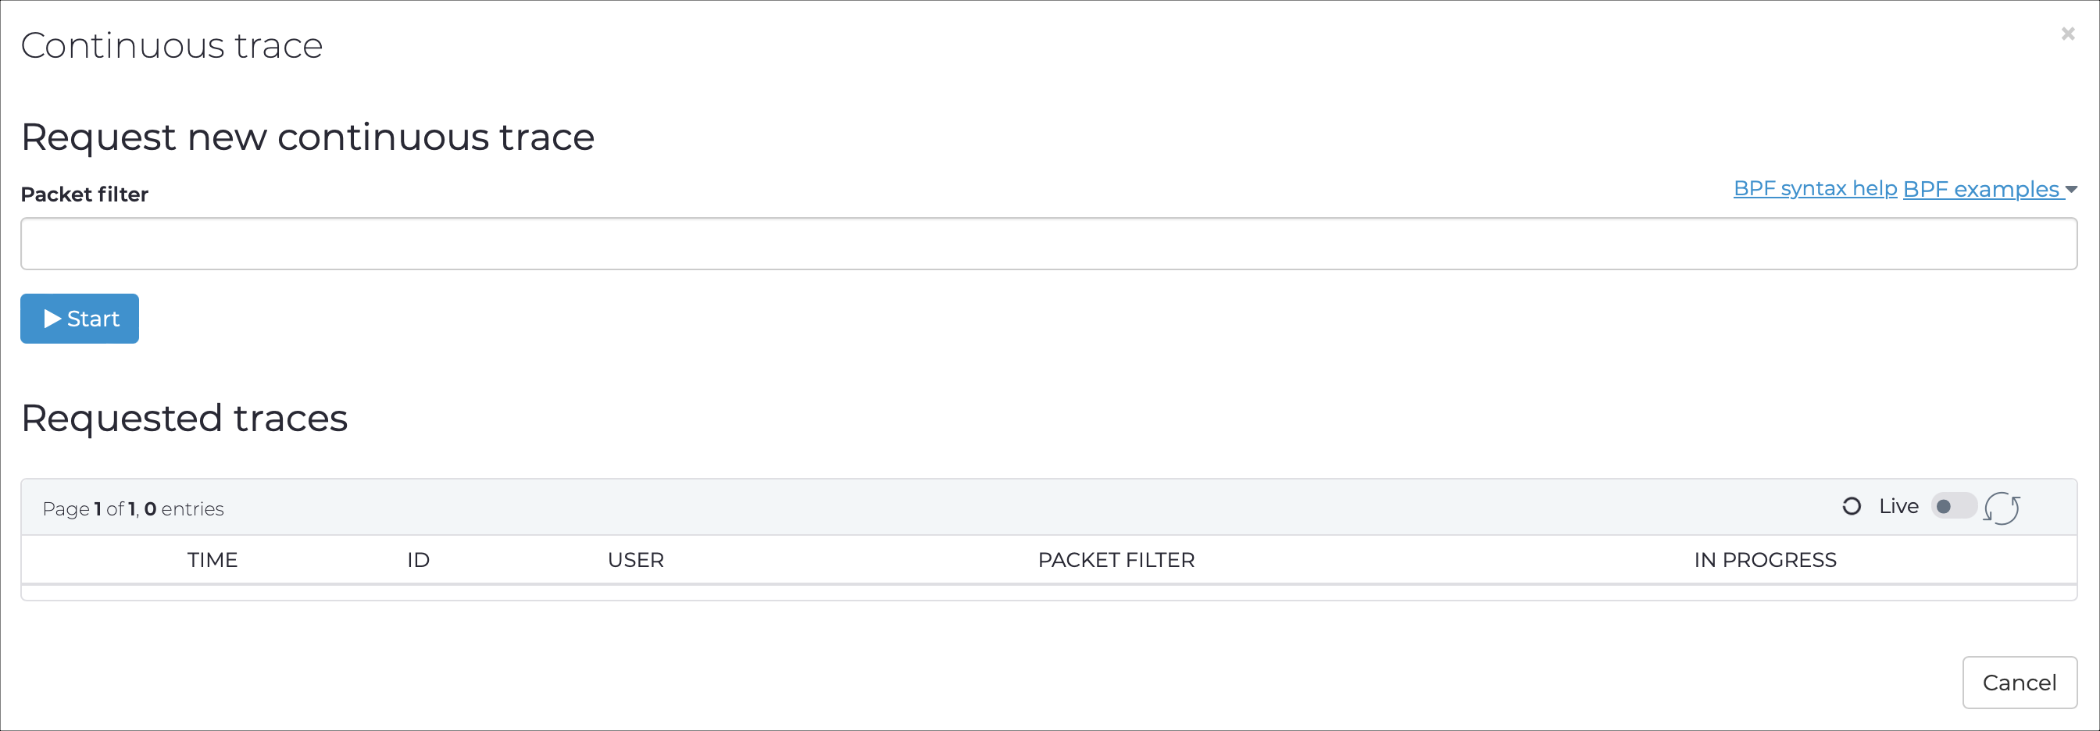Focus the Packet filter input field
2100x731 pixels.
click(1048, 244)
